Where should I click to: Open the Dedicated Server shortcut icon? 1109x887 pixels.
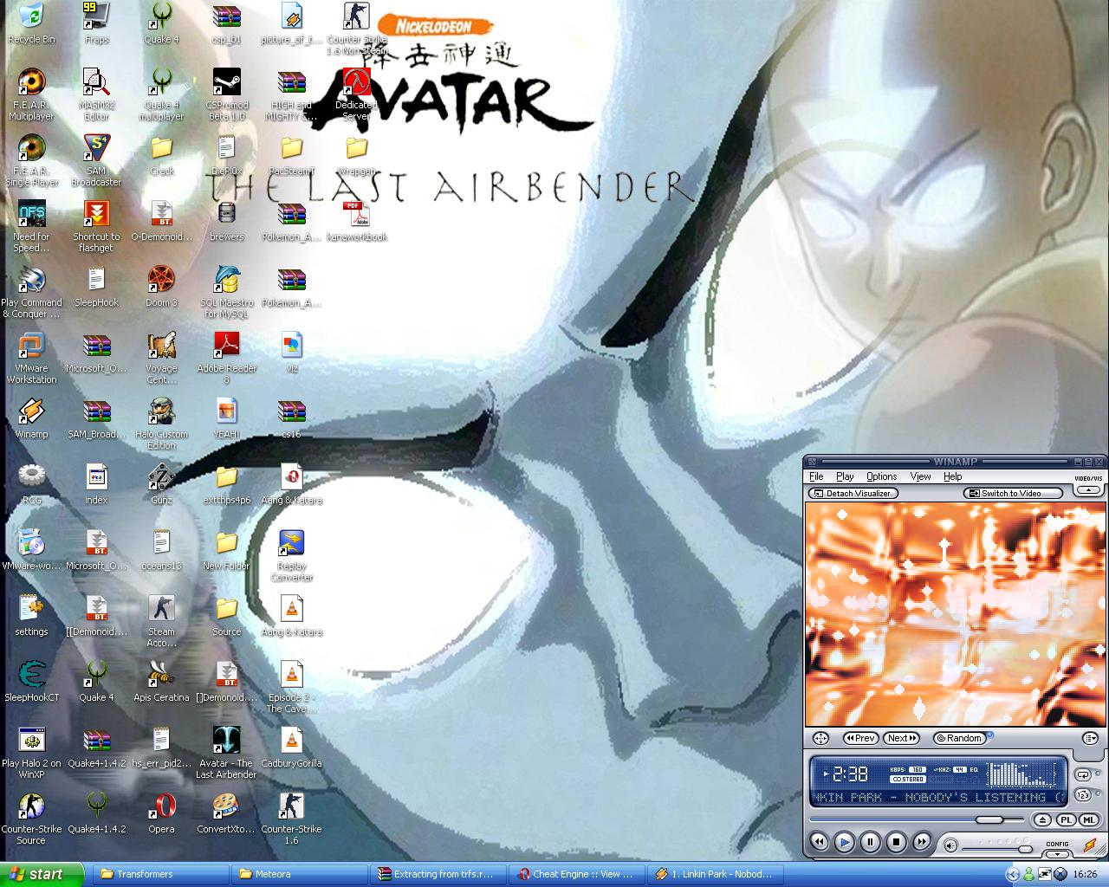[x=356, y=94]
